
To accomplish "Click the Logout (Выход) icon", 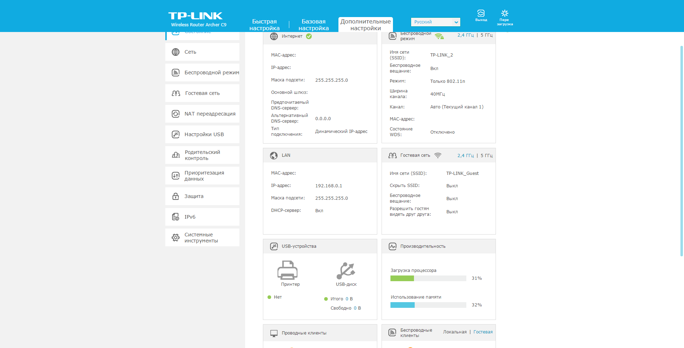I will pyautogui.click(x=481, y=14).
